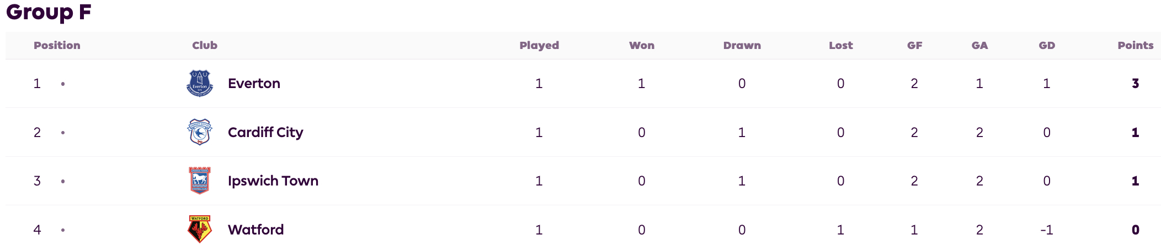This screenshot has width=1161, height=251.
Task: Click the Position column header
Action: [x=57, y=45]
